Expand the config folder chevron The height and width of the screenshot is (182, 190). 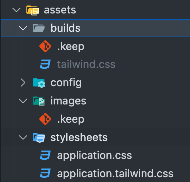click(23, 83)
